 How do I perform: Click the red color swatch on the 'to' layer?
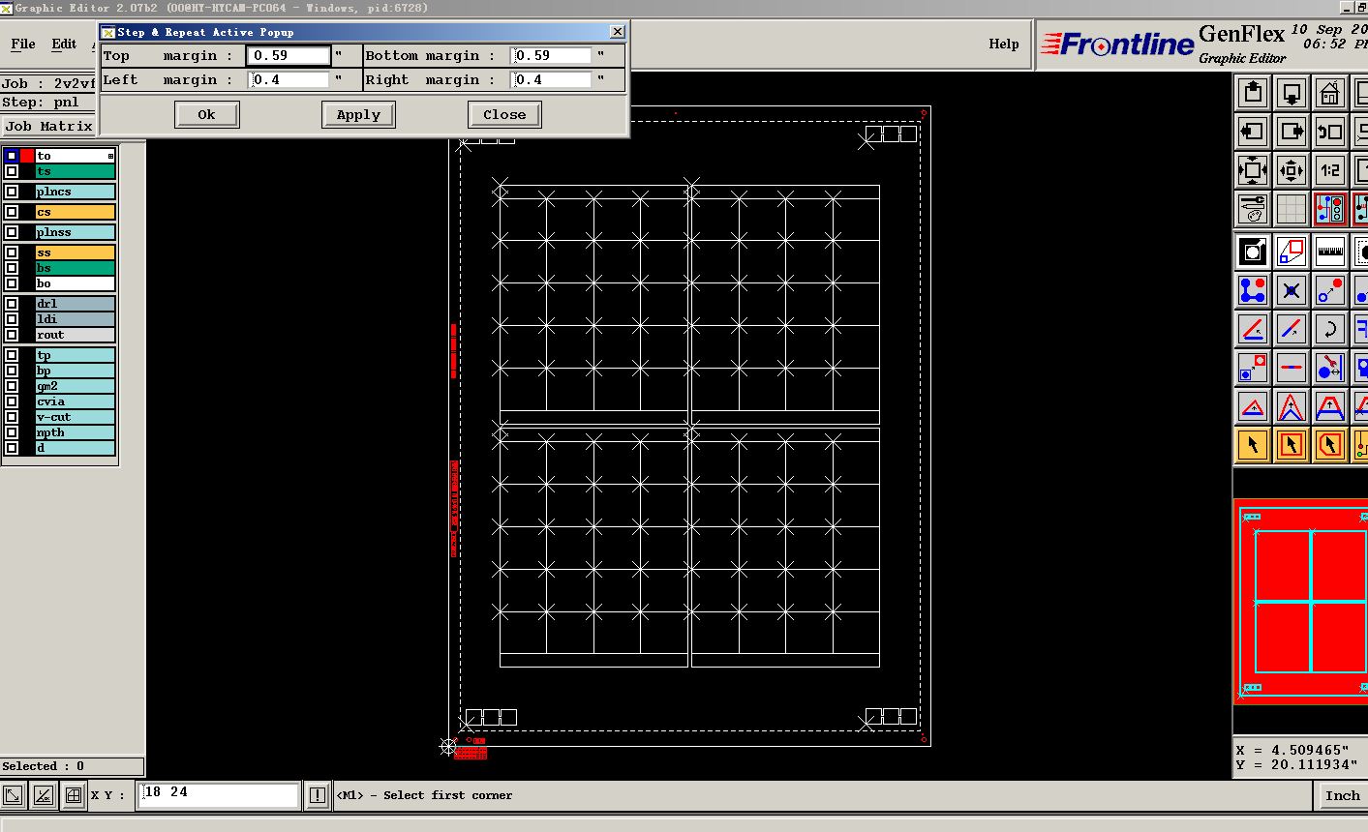pyautogui.click(x=27, y=156)
